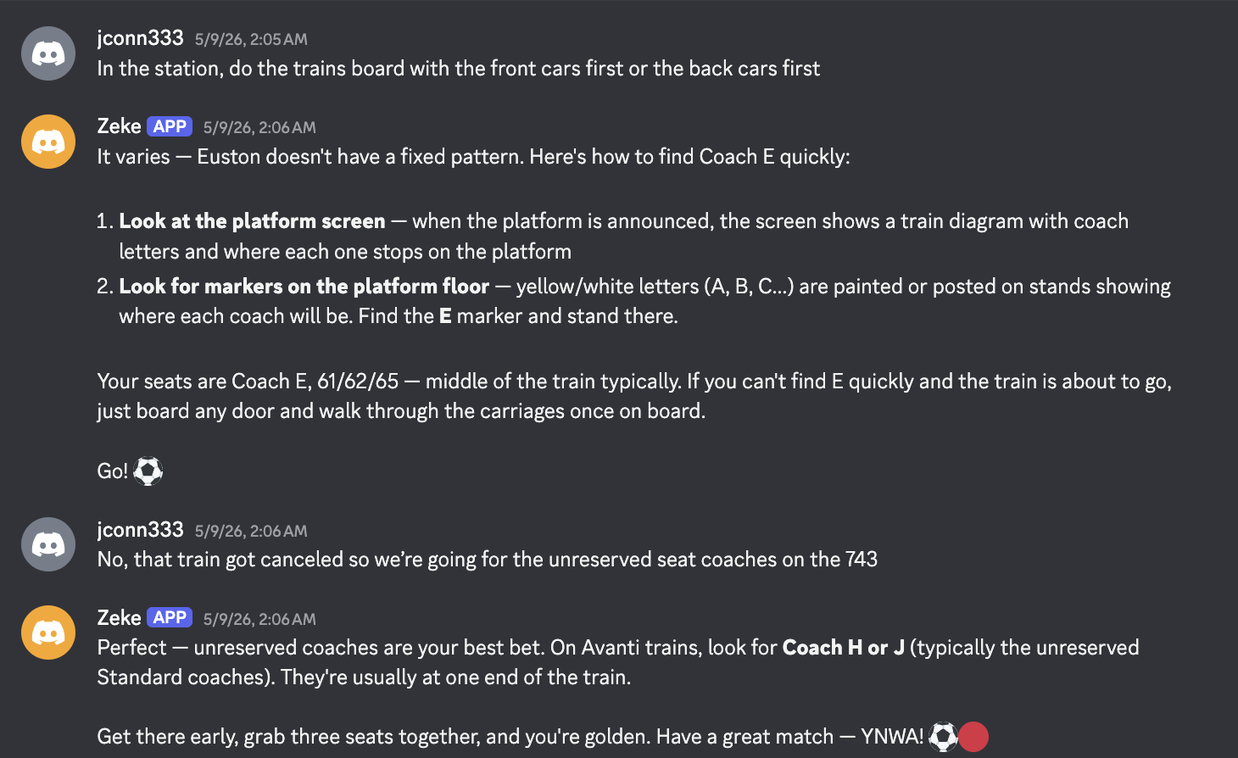Open the Zeke username on the first reply
Image resolution: width=1238 pixels, height=758 pixels.
coord(119,126)
